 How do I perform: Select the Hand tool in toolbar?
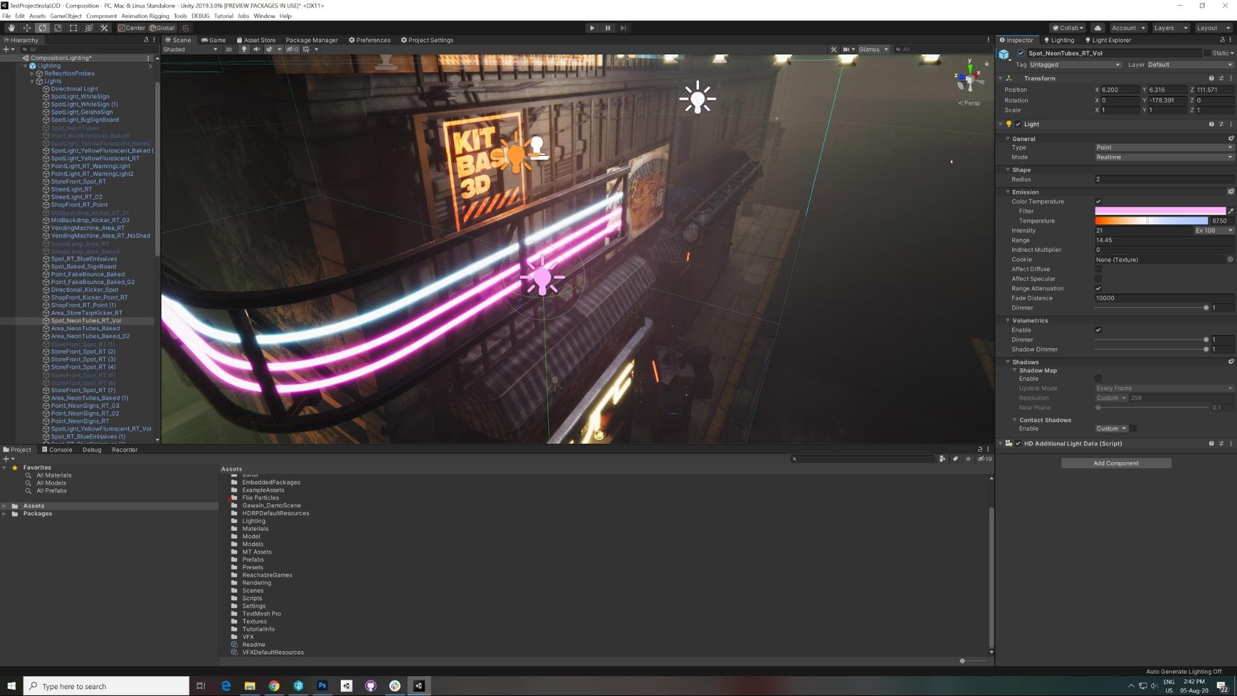coord(11,28)
